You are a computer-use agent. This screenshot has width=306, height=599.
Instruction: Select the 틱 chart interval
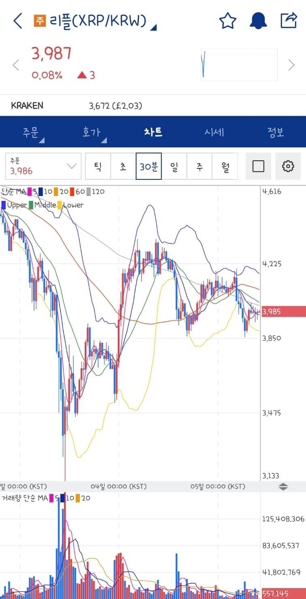coord(98,166)
